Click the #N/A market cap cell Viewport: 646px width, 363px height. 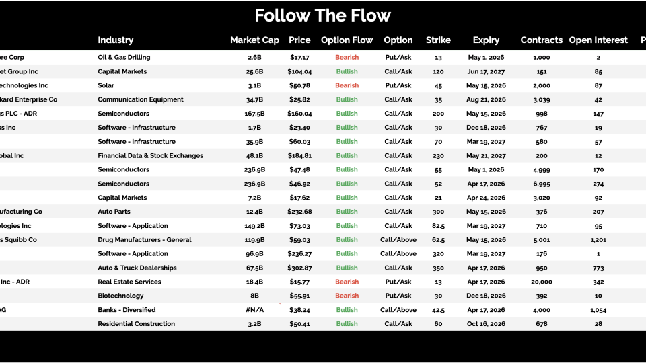point(254,310)
